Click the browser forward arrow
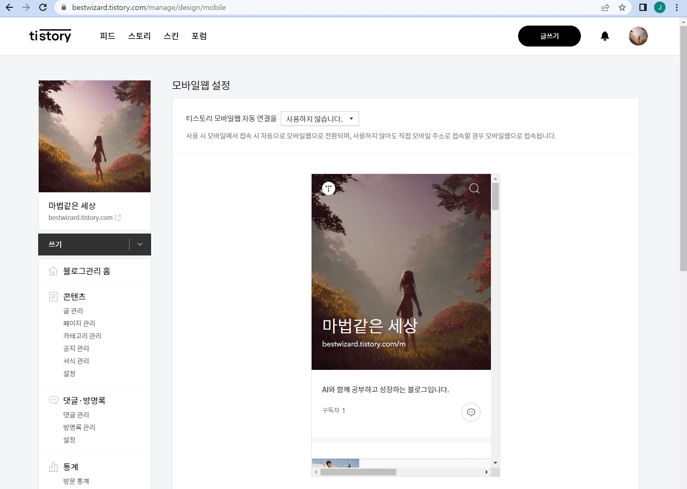Viewport: 687px width, 489px height. (x=26, y=7)
